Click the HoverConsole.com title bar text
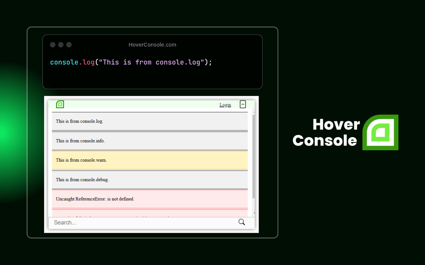 coord(152,44)
